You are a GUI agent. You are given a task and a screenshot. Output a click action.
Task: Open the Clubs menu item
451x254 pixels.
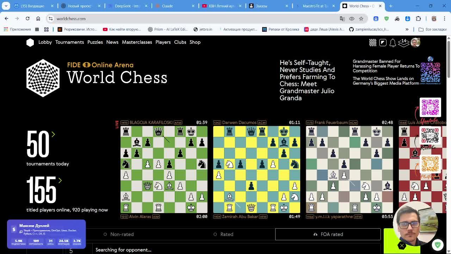[x=180, y=42]
